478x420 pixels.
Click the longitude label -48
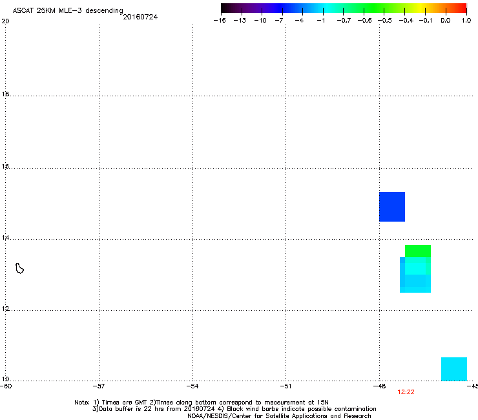[x=379, y=386]
